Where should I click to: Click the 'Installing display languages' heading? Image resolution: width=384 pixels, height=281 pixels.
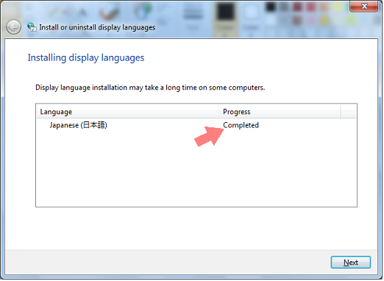pos(86,58)
